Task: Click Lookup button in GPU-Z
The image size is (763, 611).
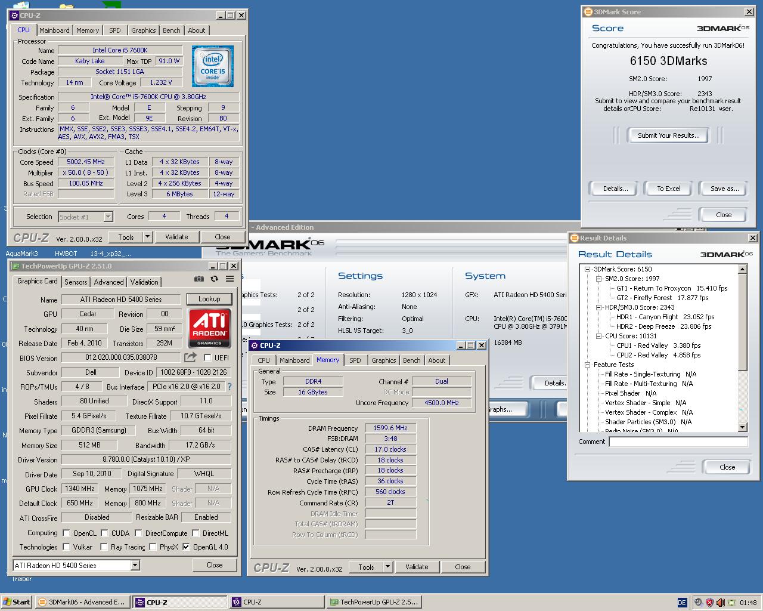Action: 209,299
